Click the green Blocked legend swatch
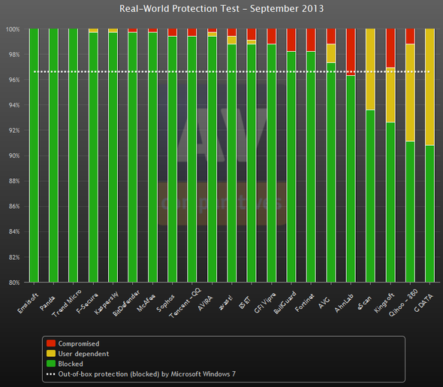The image size is (443, 387). (x=51, y=364)
